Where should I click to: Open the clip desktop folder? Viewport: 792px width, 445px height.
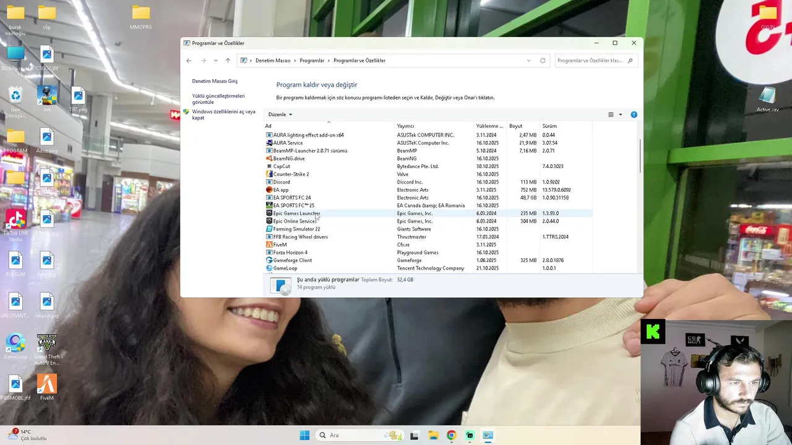[x=47, y=17]
